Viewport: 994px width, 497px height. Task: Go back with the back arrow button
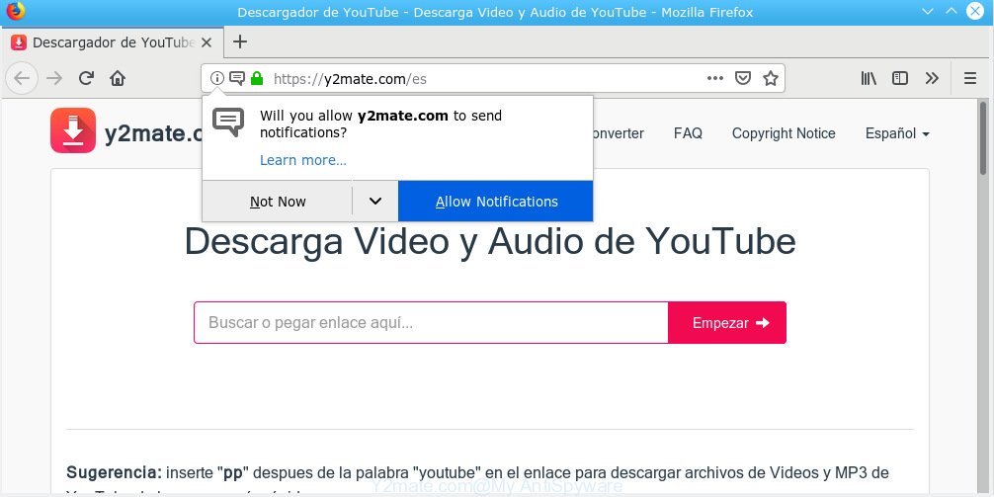coord(22,78)
